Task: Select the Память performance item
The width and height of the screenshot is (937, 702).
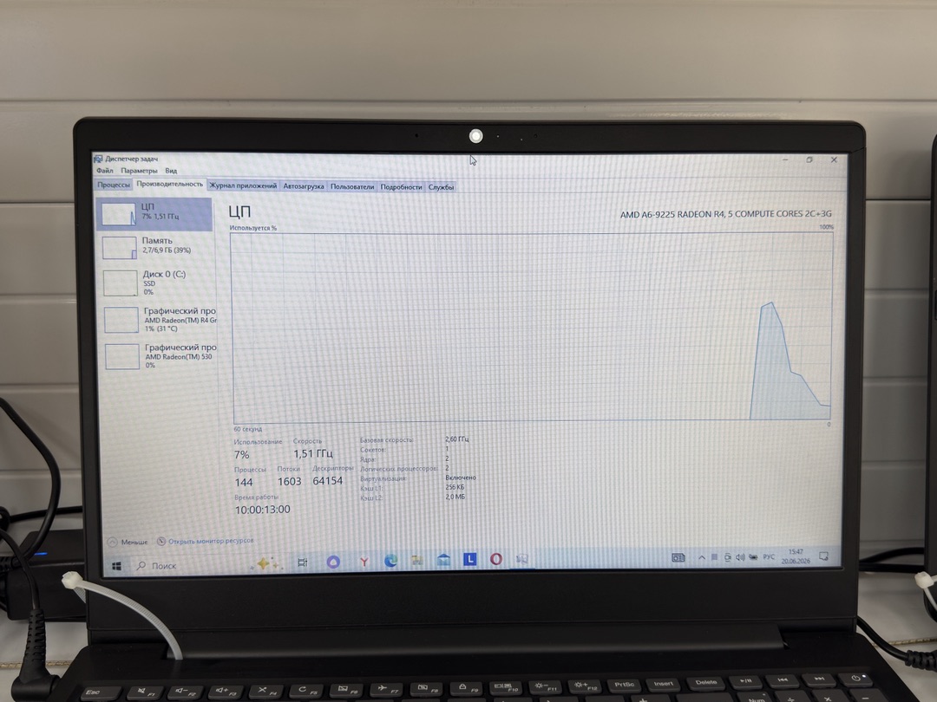Action: tap(155, 247)
